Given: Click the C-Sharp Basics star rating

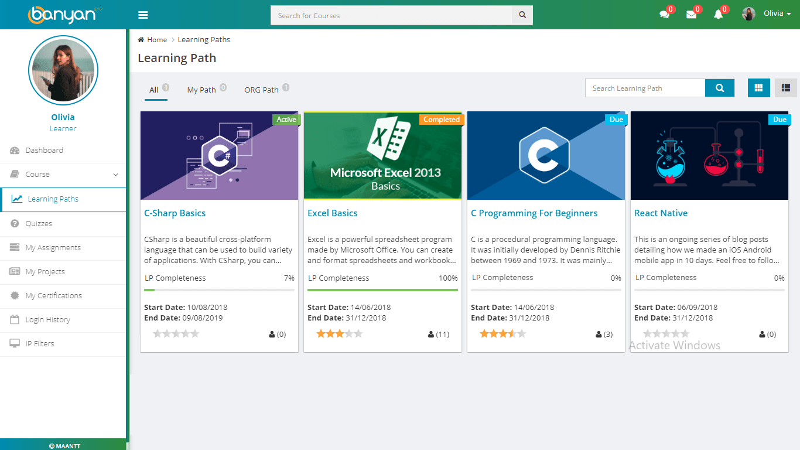Looking at the screenshot, I should 176,334.
